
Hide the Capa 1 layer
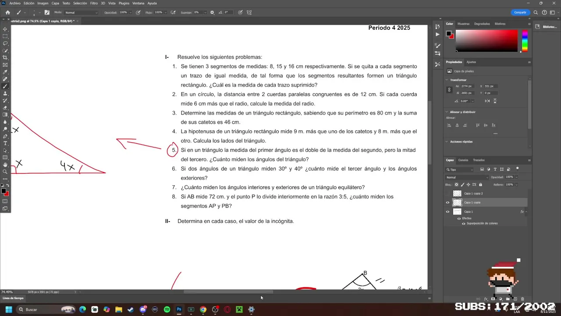tap(447, 212)
